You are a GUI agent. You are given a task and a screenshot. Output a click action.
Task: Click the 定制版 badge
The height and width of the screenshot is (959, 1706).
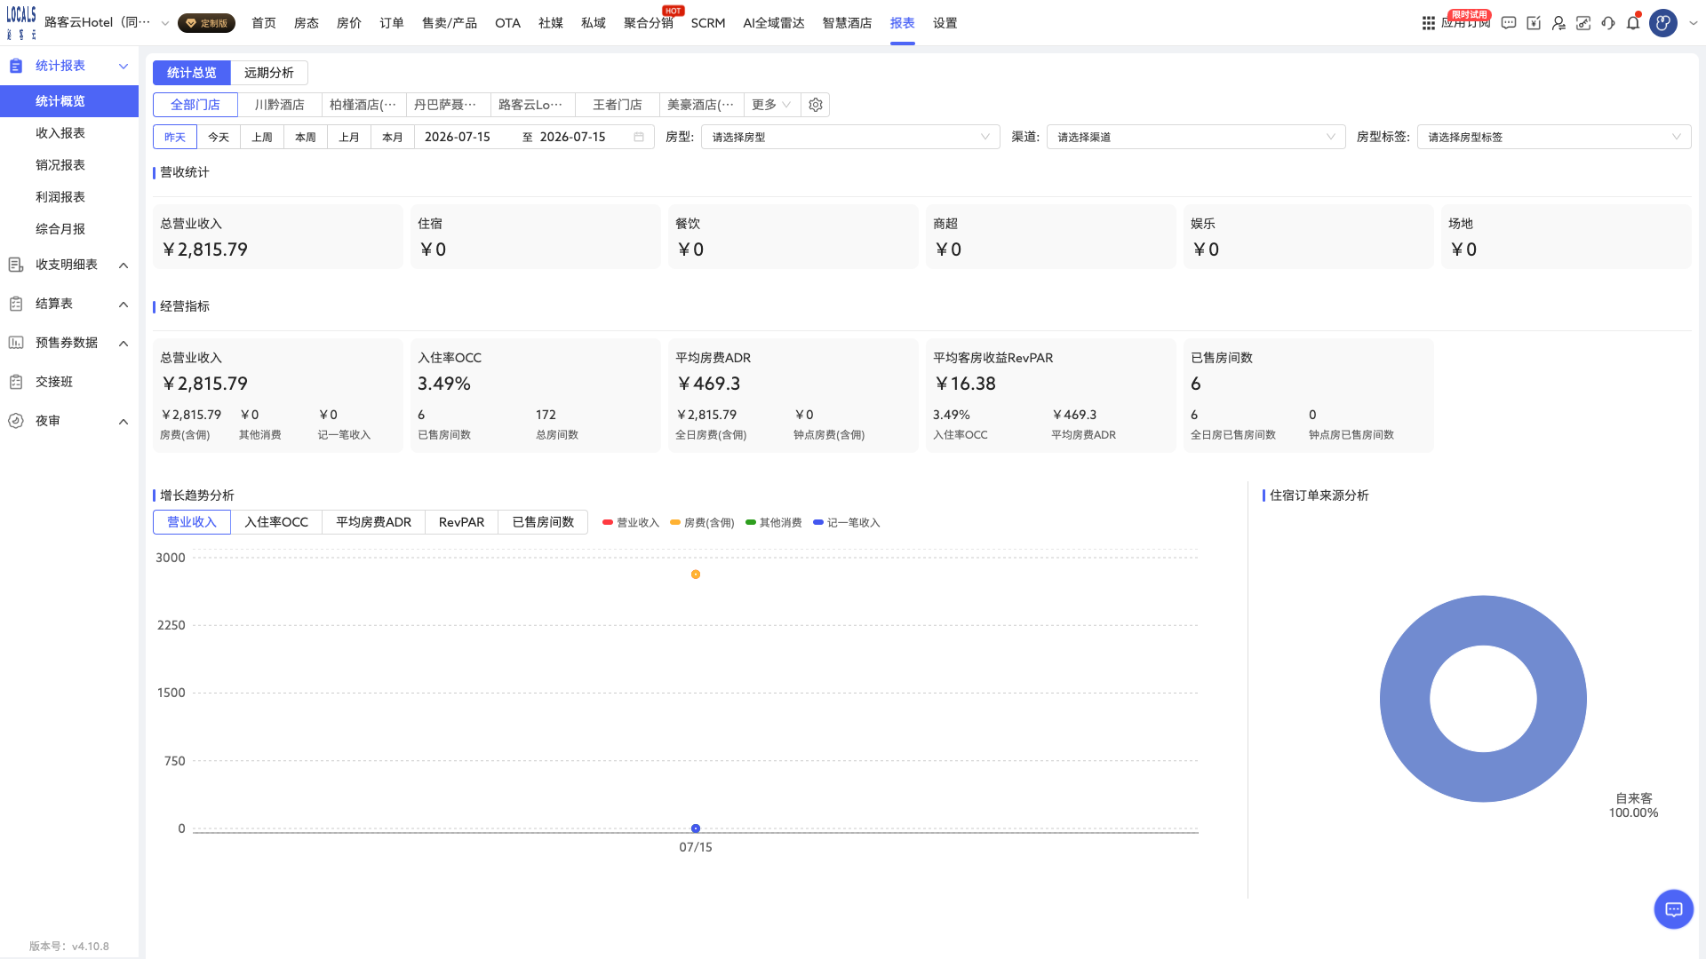tap(206, 23)
